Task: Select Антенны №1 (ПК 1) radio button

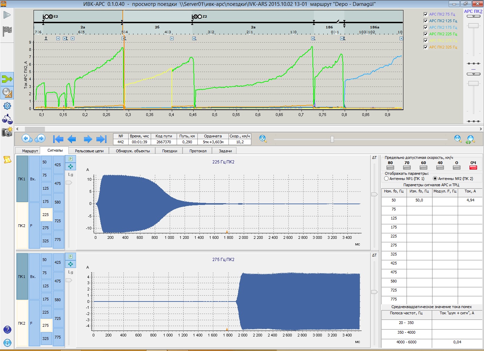Action: [x=387, y=179]
